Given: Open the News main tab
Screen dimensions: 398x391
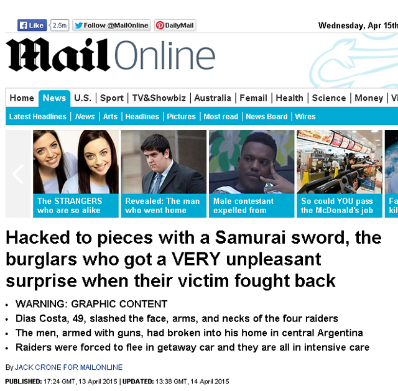Looking at the screenshot, I should click(54, 98).
